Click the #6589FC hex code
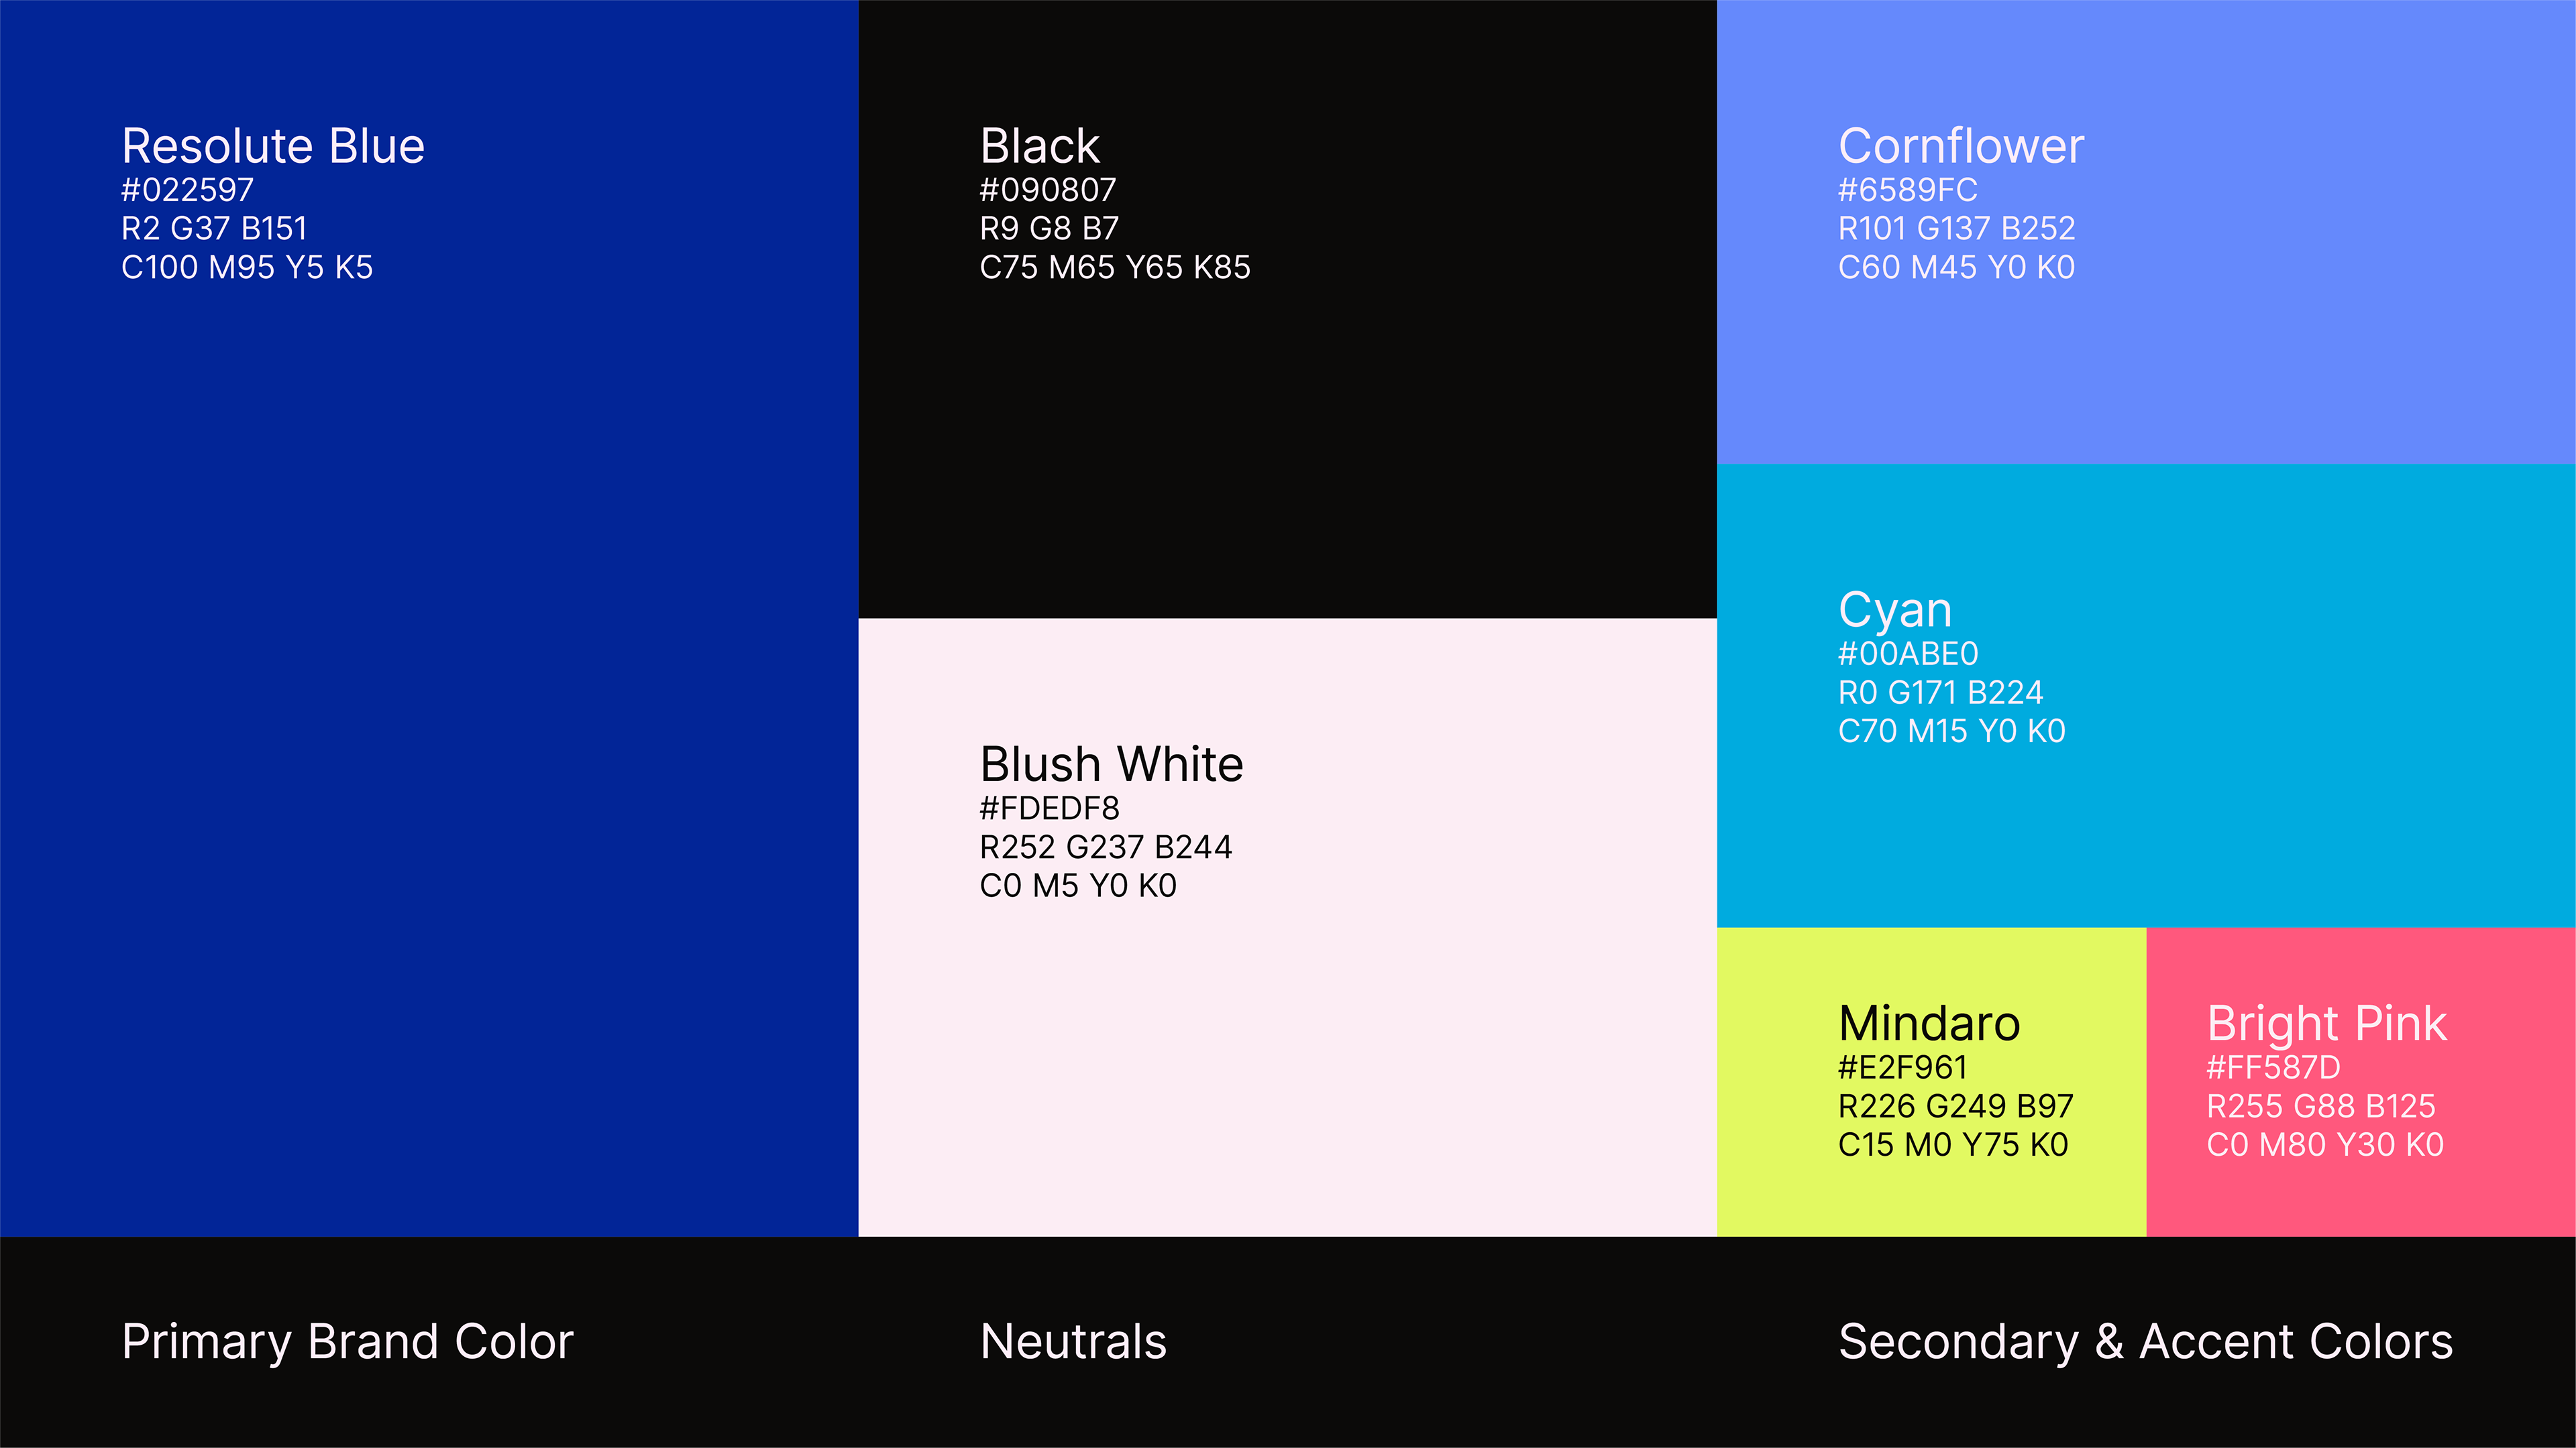 pyautogui.click(x=1907, y=190)
